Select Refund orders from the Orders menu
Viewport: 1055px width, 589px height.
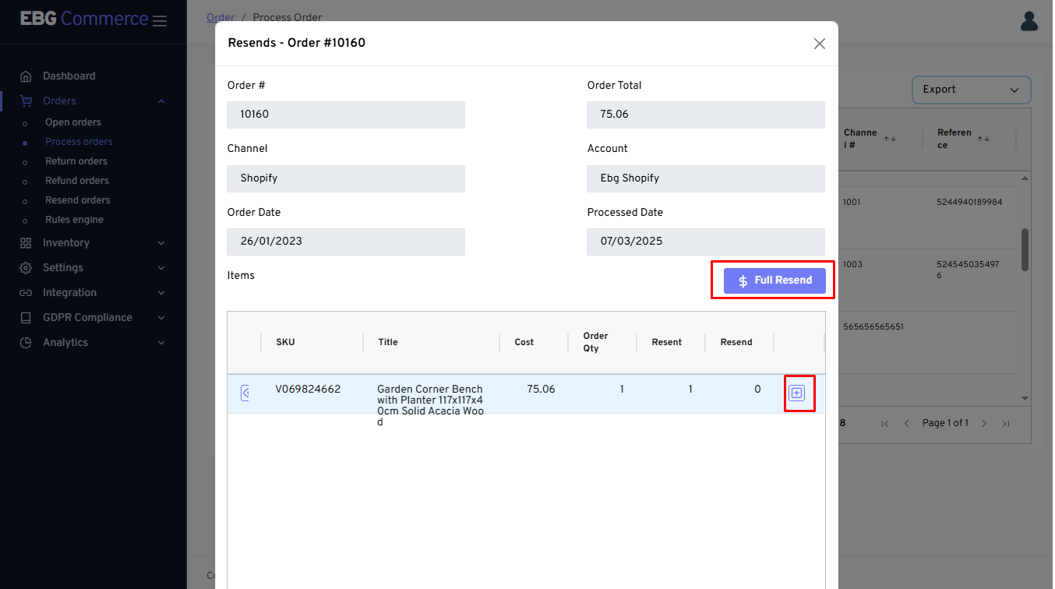[77, 180]
